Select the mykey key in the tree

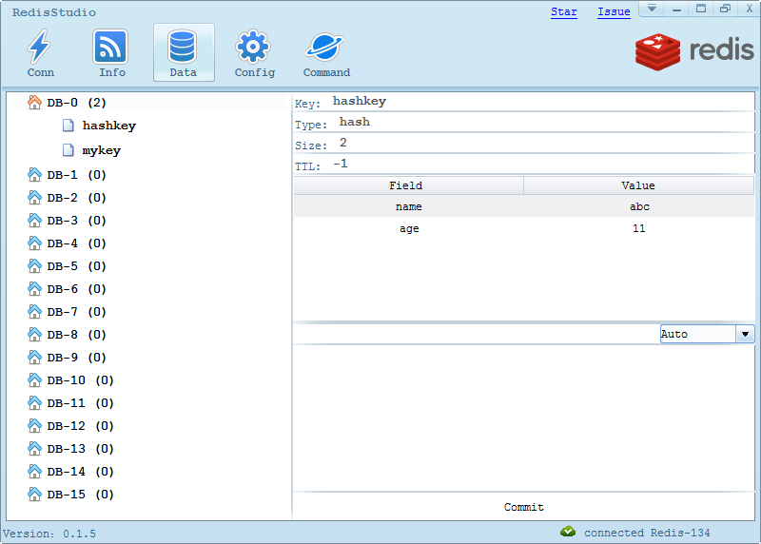click(x=102, y=150)
